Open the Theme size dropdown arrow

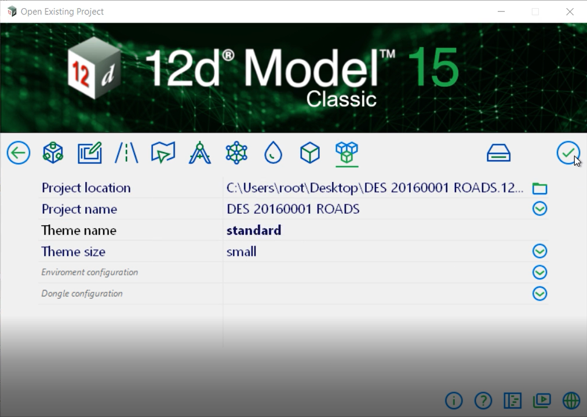click(539, 251)
